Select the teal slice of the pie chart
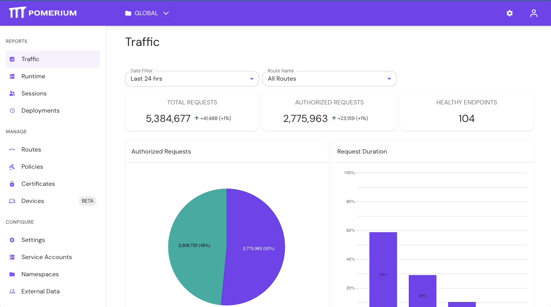The width and height of the screenshot is (551, 307). click(x=195, y=245)
